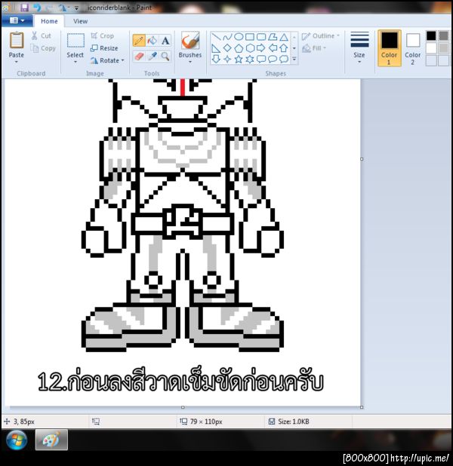The height and width of the screenshot is (466, 453).
Task: Activate the Color 2 background selector
Action: click(413, 48)
